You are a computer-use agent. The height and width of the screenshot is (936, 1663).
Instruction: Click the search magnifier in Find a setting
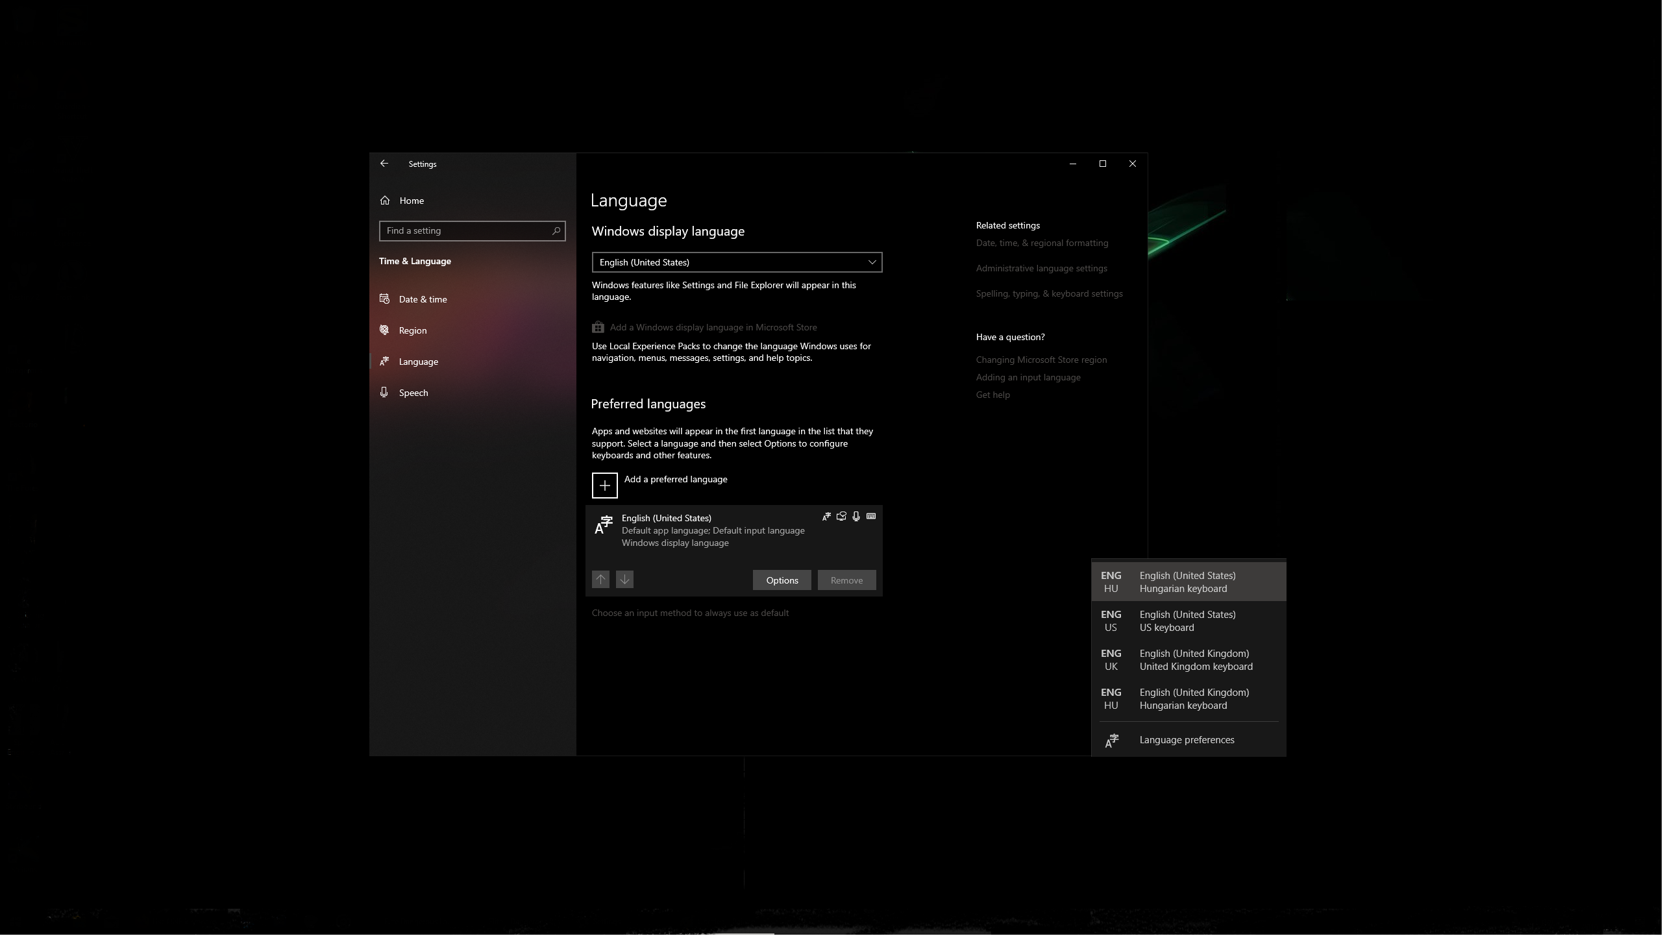(x=556, y=231)
